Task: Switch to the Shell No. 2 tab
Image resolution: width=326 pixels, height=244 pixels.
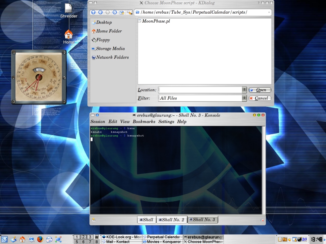Action: 172,220
